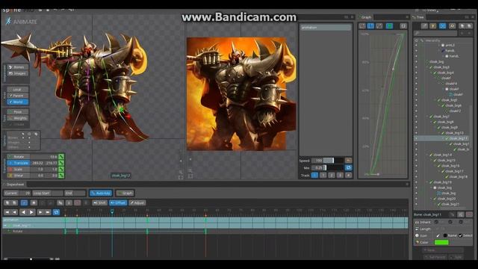478x269 pixels.
Task: Collapse the cloak_big7 tree node
Action: click(x=427, y=117)
